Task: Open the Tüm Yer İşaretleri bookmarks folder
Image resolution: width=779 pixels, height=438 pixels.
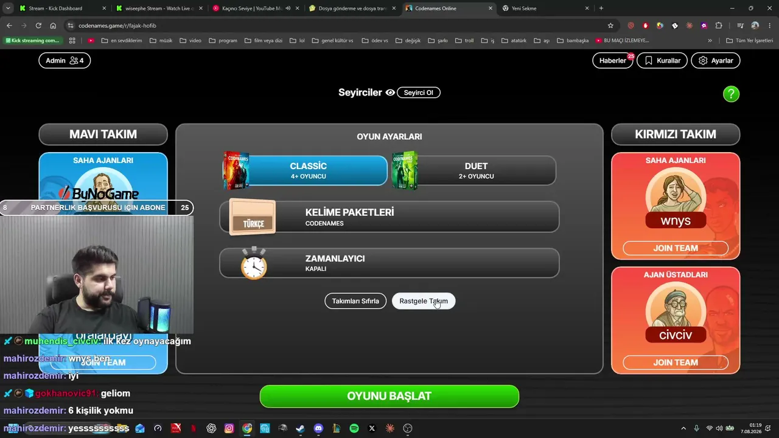Action: [749, 41]
